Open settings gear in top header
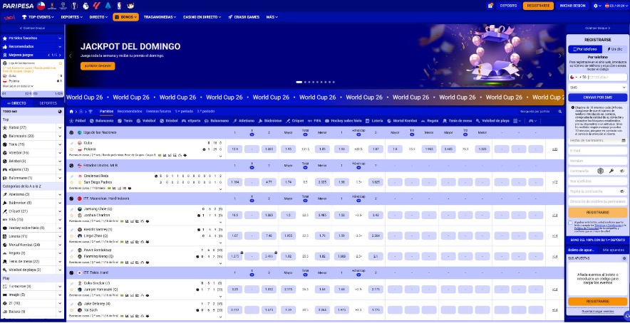 [596, 6]
